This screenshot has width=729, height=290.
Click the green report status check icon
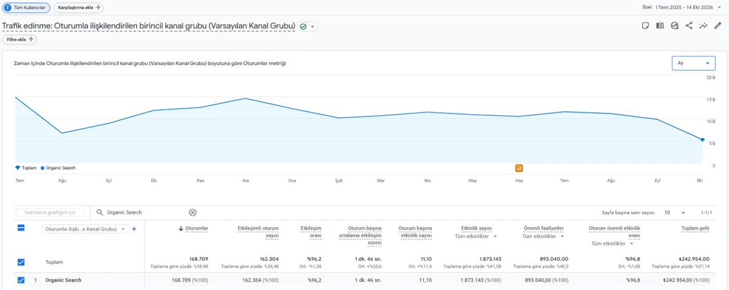tap(303, 27)
